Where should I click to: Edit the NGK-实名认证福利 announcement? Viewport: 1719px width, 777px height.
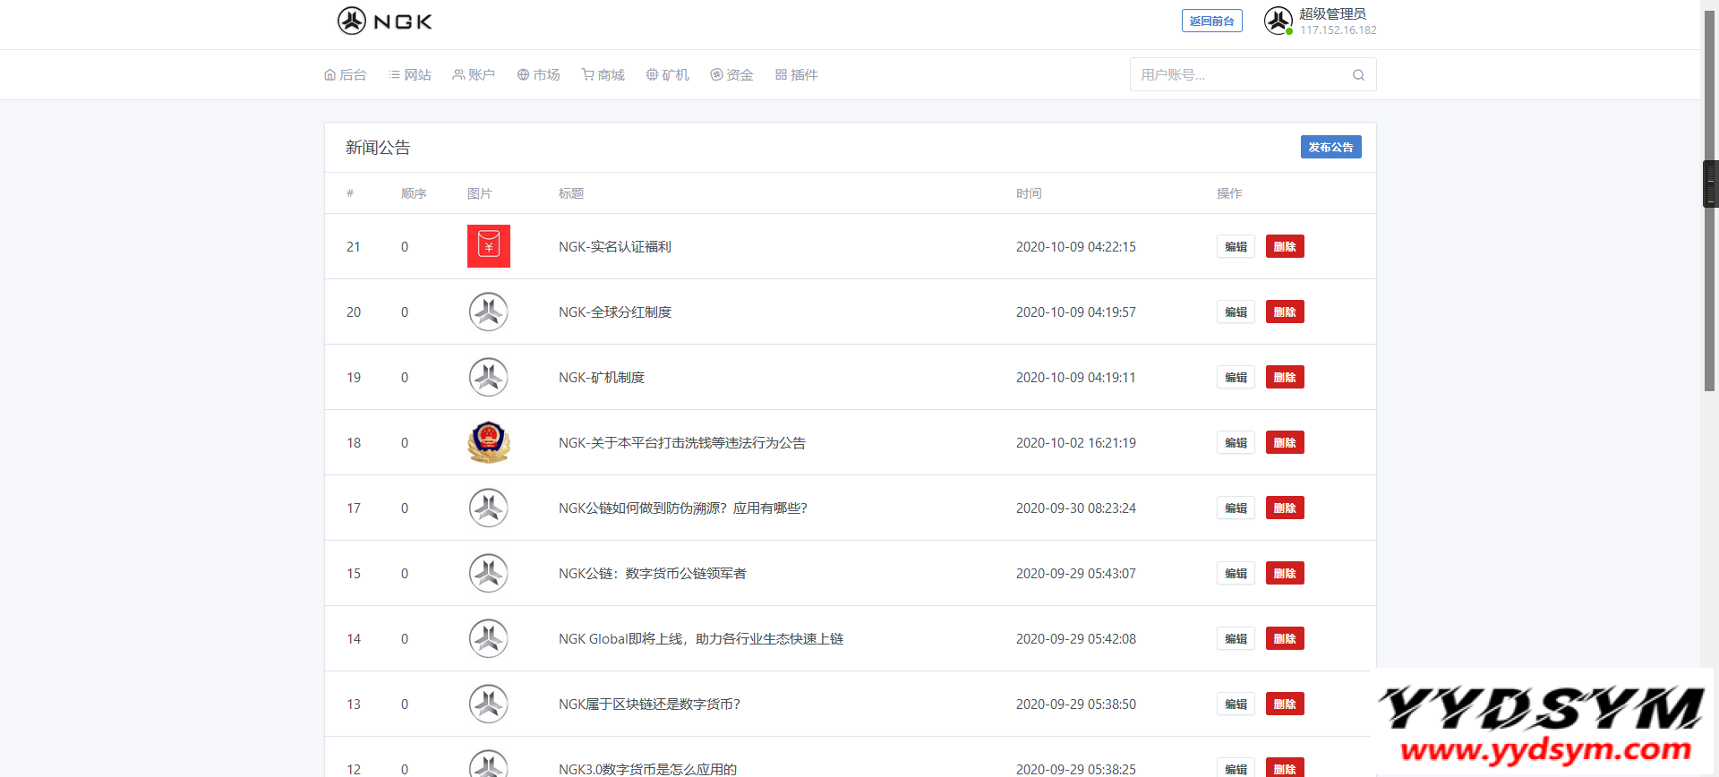click(1236, 246)
